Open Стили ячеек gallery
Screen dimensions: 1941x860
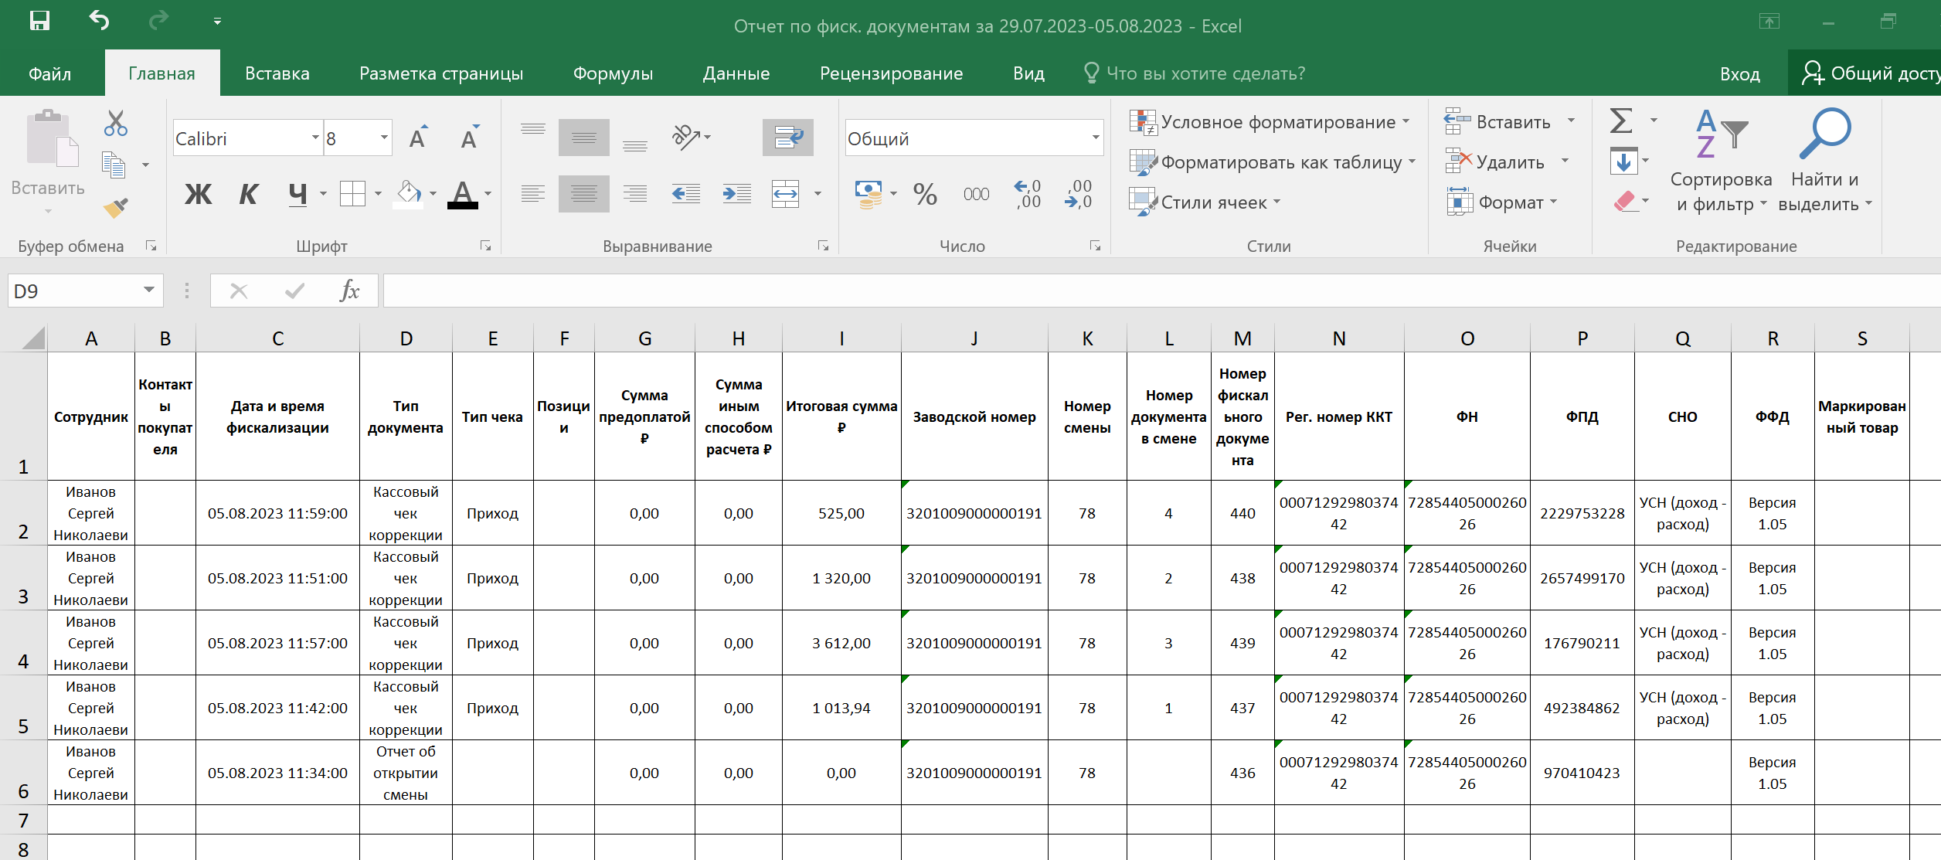(x=1205, y=202)
